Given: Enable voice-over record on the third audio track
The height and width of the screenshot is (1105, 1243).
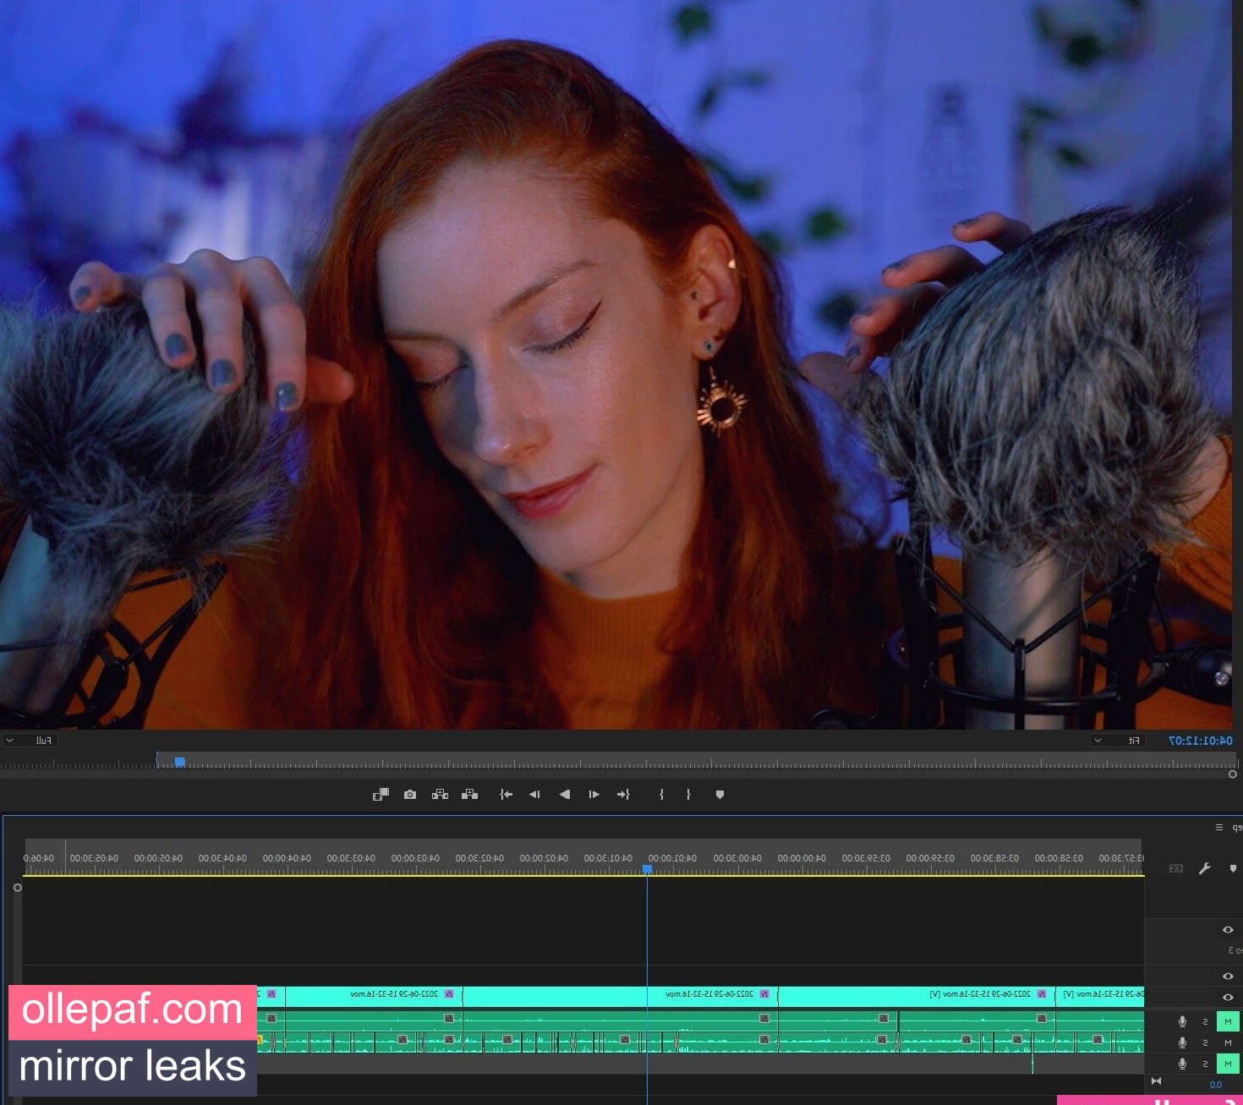Looking at the screenshot, I should point(1182,1064).
